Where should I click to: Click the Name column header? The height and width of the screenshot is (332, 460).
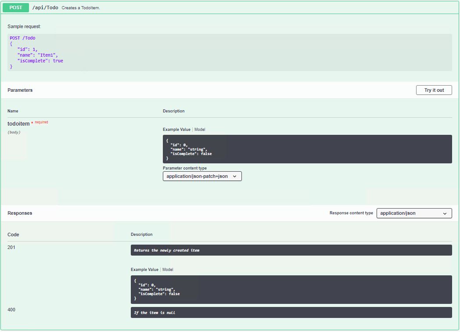[13, 111]
